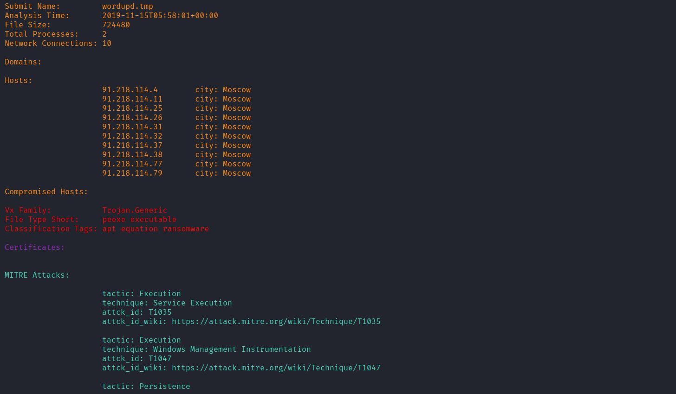Image resolution: width=676 pixels, height=394 pixels.
Task: Select host IP 91.218.114.77
Action: 132,164
